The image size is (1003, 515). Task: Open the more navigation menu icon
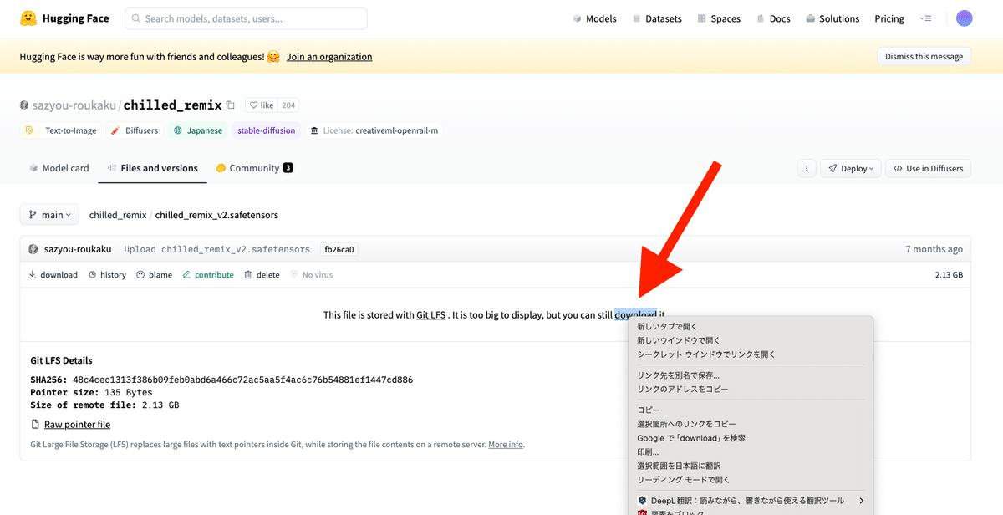pyautogui.click(x=925, y=18)
